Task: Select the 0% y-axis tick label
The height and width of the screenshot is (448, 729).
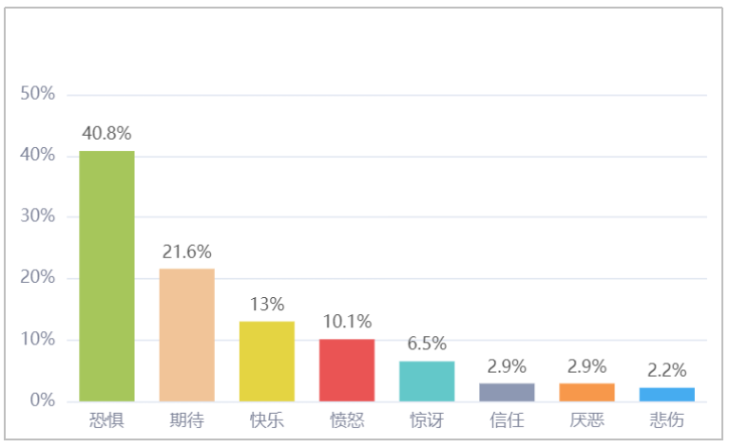Action: [43, 401]
